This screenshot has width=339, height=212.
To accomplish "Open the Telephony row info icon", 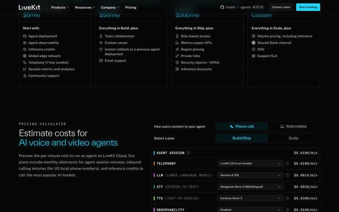I will [287, 163].
